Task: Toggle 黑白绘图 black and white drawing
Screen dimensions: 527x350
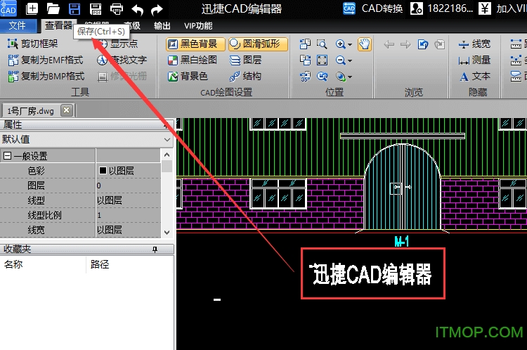Action: point(193,60)
